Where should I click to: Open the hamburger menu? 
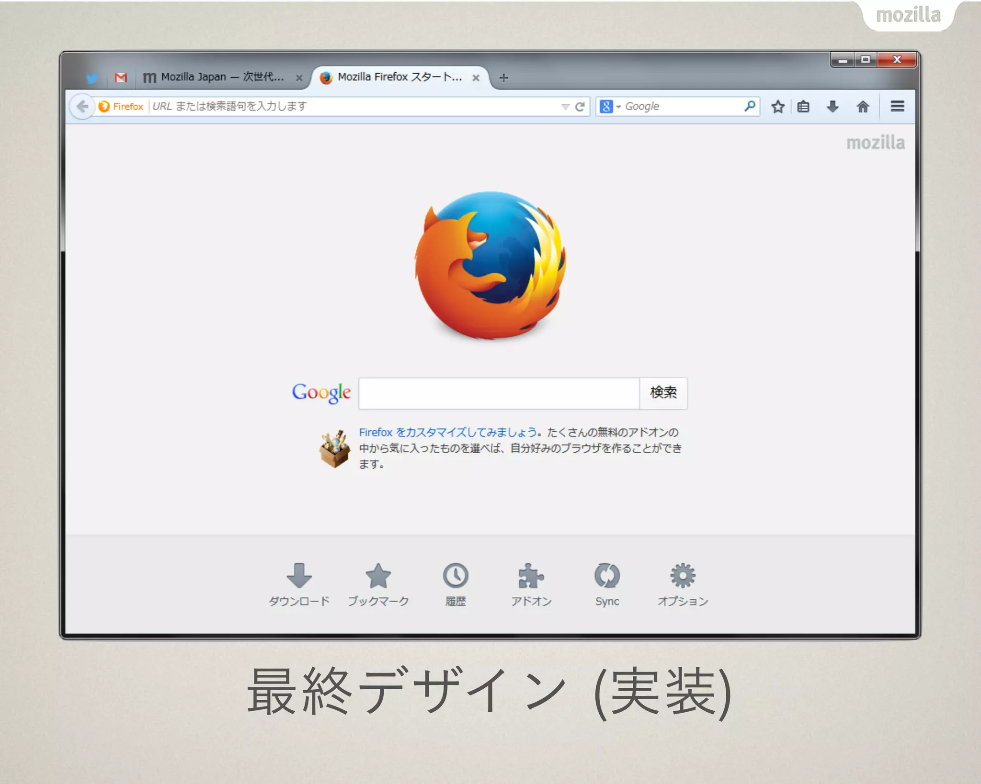click(x=897, y=106)
